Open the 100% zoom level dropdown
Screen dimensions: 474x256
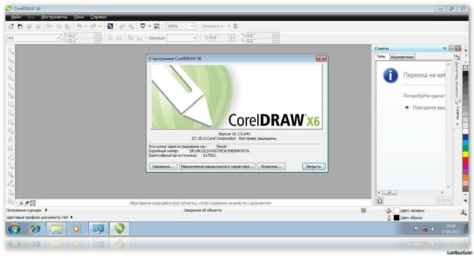(192, 26)
